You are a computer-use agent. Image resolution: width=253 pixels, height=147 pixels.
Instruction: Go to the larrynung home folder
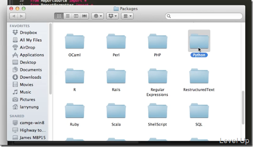click(26, 107)
